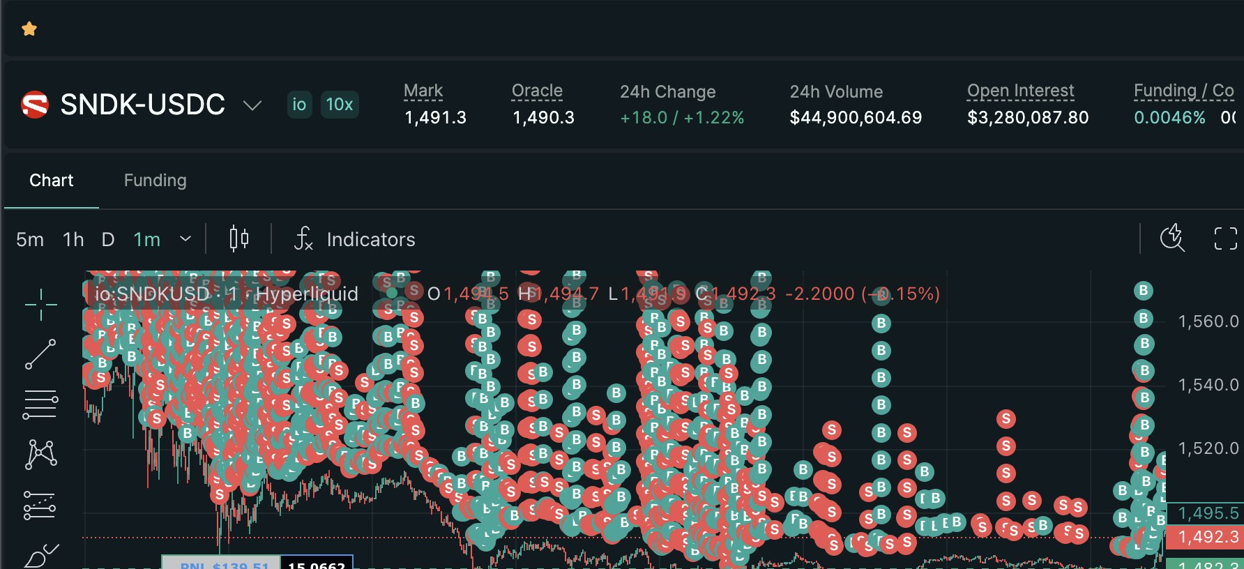
Task: Open the Fibonacci retracement tools
Action: (x=41, y=404)
